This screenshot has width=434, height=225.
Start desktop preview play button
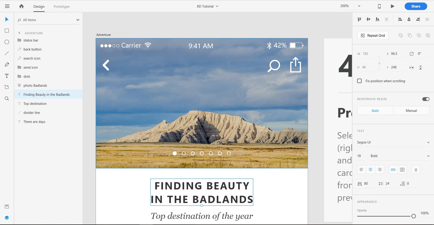tap(392, 6)
